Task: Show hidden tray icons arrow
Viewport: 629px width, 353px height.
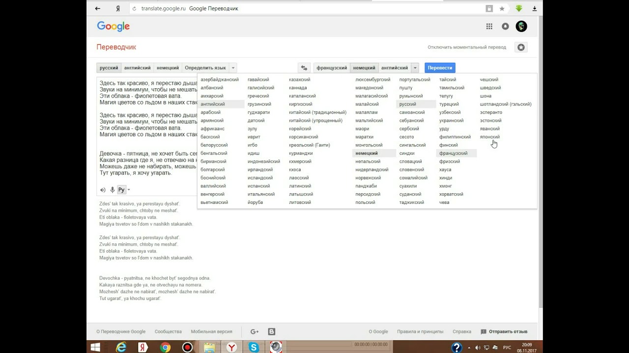Action: [x=469, y=348]
